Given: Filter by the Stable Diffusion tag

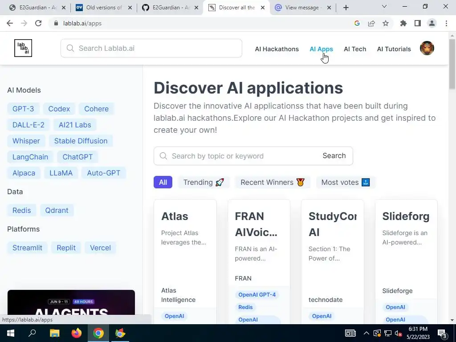Looking at the screenshot, I should (81, 141).
